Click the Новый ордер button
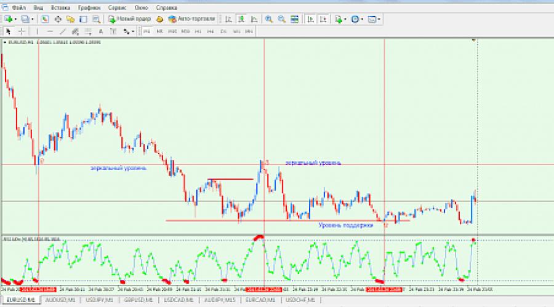This screenshot has height=307, width=554. 130,19
